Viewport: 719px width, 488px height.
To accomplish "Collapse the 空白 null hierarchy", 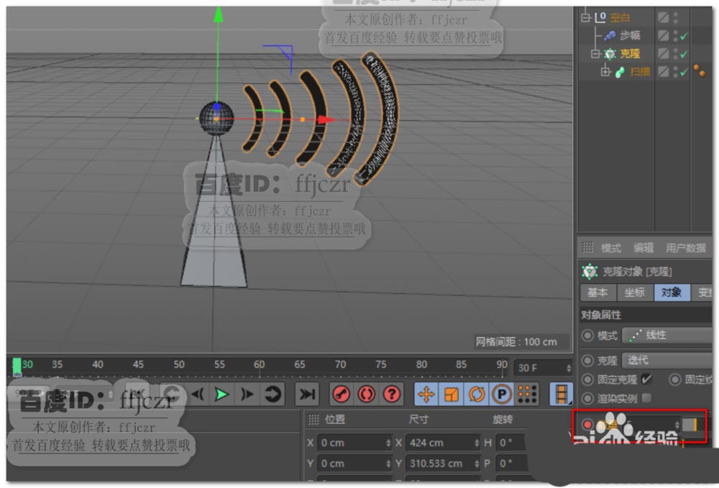I will (x=585, y=17).
